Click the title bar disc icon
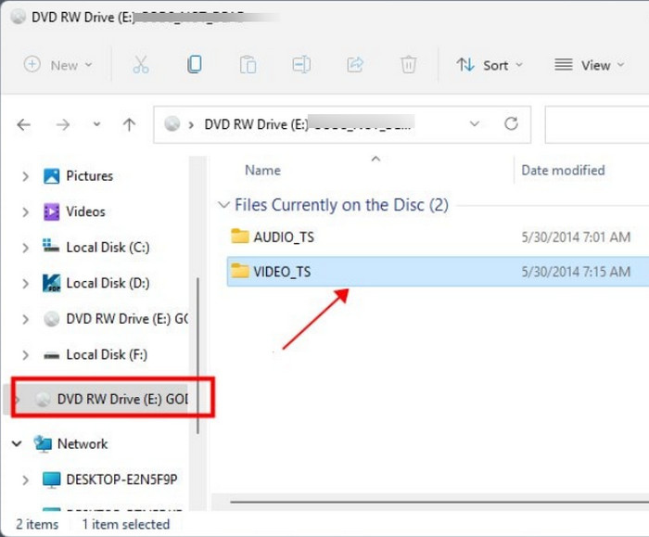The width and height of the screenshot is (649, 537). pyautogui.click(x=19, y=17)
